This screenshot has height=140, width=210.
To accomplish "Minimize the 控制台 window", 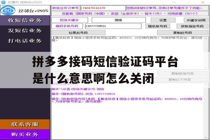I will tap(174, 2).
